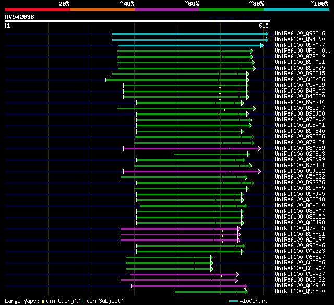Click the yellow gap marker on A2XUR7 row
The width and height of the screenshot is (334, 305).
pos(223,242)
